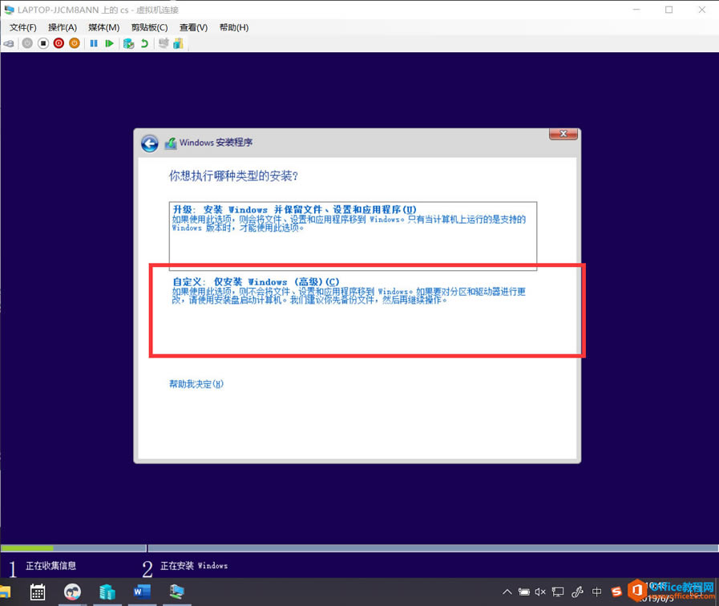
Task: Maximize the 虚拟机连接 window
Action: pos(669,10)
